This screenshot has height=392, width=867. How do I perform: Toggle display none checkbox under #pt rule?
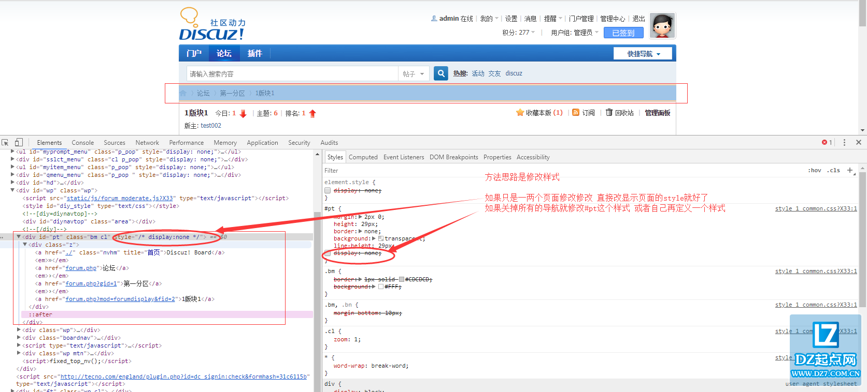point(328,253)
